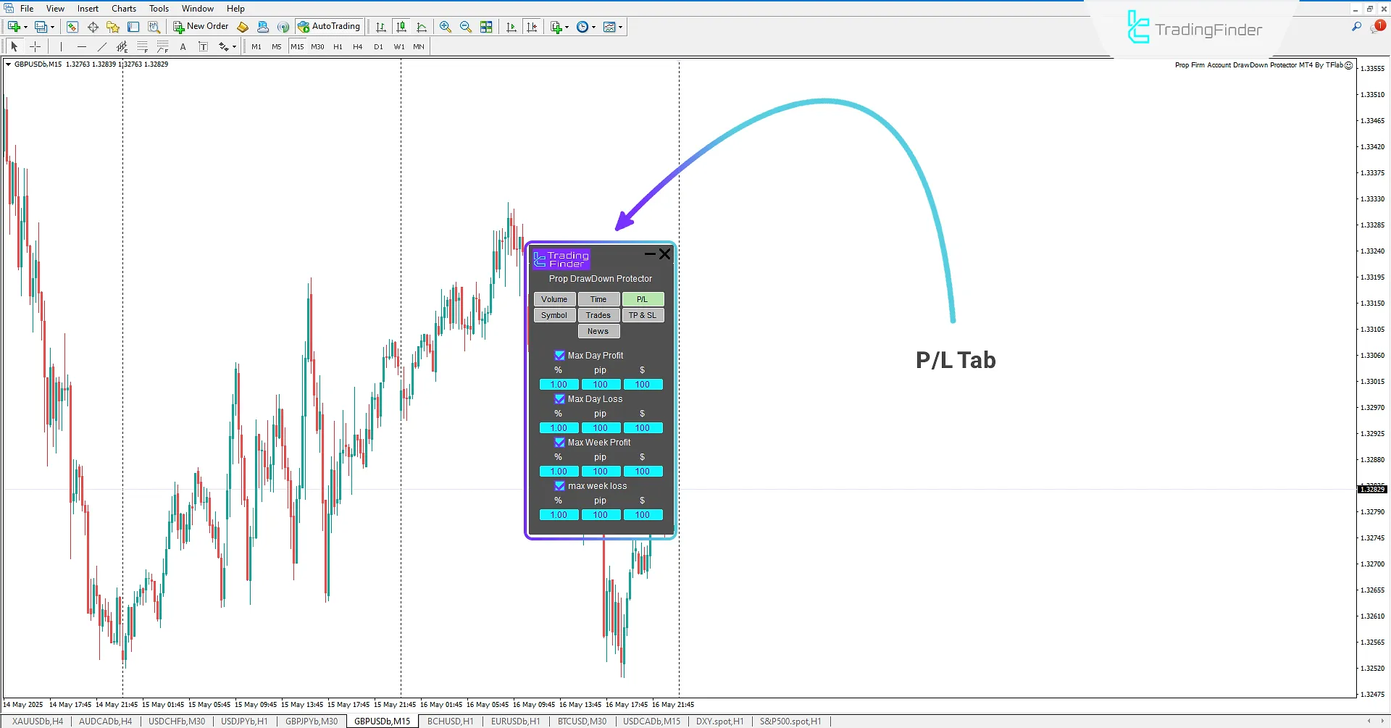Tile the chart windows
The height and width of the screenshot is (728, 1391).
point(485,27)
